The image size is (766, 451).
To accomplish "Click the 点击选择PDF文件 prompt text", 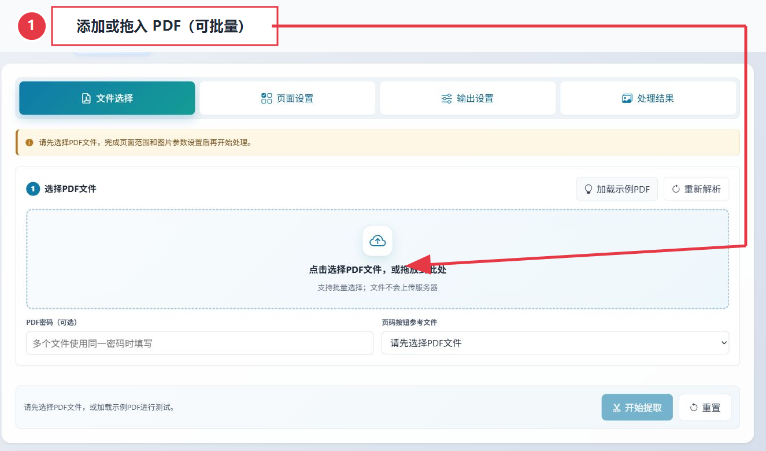I will pyautogui.click(x=378, y=269).
